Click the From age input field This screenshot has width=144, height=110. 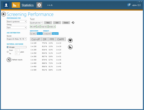[17, 50]
